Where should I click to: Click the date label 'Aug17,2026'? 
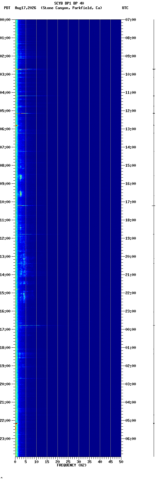25,8
